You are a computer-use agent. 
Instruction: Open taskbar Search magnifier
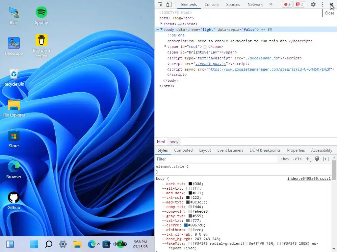pos(49,244)
